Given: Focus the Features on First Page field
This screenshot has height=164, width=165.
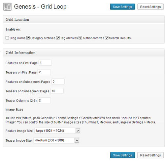Looking at the screenshot, I should click(x=45, y=63).
